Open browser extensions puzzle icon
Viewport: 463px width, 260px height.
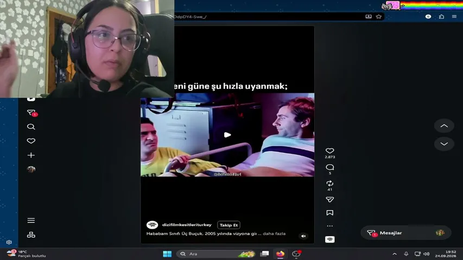point(441,16)
